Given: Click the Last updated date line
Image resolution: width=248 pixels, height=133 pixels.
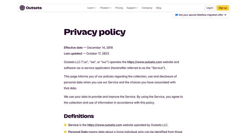Looking at the screenshot, I should tap(86, 54).
